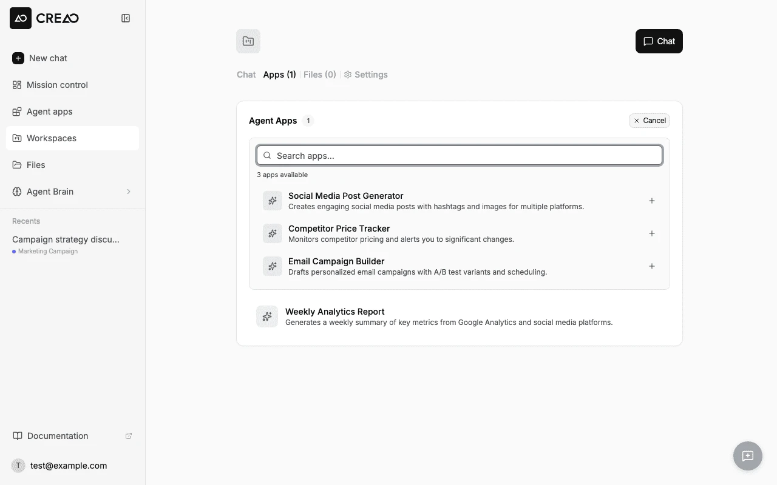Expand the Agent Brain section

point(129,192)
